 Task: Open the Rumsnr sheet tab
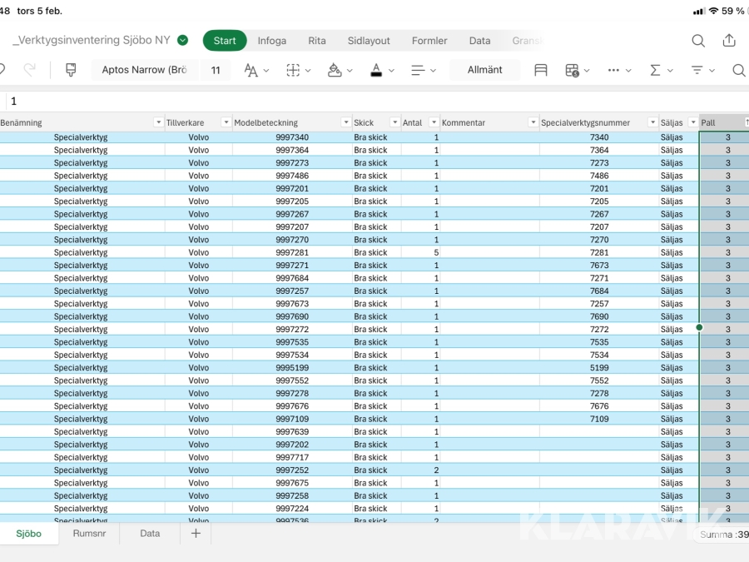[89, 534]
